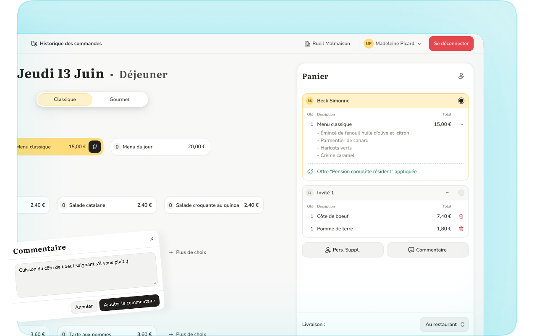Image resolution: width=534 pixels, height=336 pixels.
Task: Select the Invité 1 radio button
Action: [x=461, y=193]
